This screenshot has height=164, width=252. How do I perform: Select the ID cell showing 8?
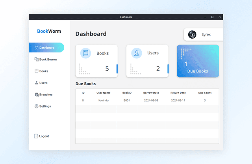[83, 101]
